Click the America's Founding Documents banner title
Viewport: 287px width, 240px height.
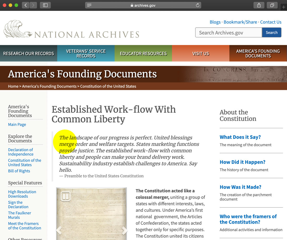(82, 74)
